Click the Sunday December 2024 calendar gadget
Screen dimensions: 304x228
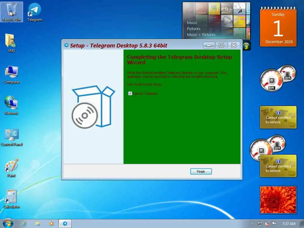(x=278, y=27)
